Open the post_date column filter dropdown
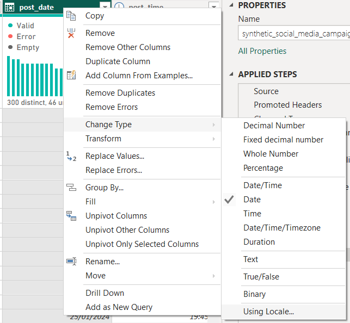The width and height of the screenshot is (350, 323). click(x=105, y=7)
